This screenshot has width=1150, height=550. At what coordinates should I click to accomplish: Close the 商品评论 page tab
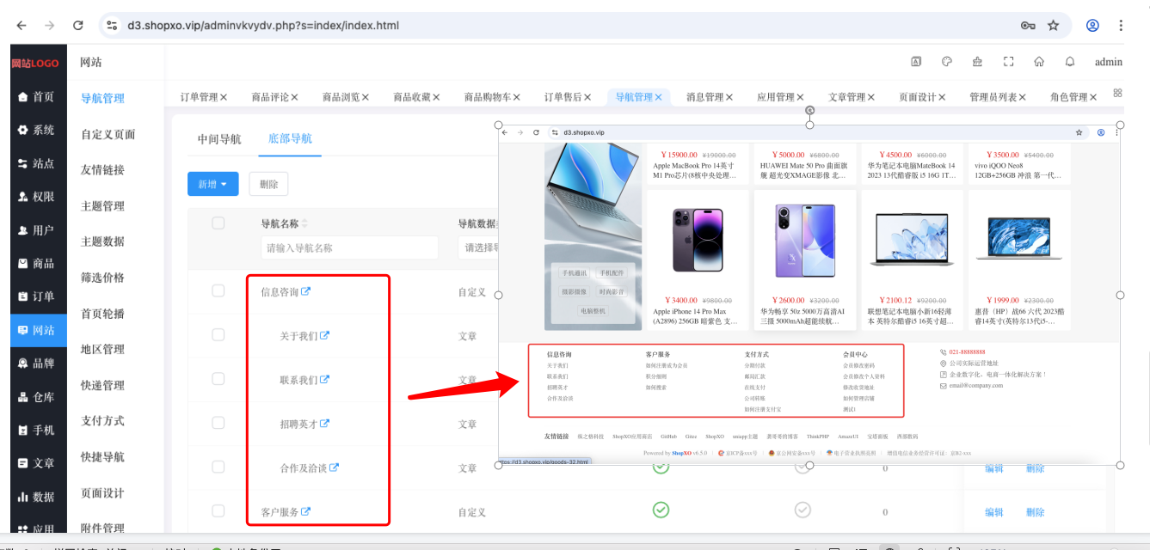295,97
